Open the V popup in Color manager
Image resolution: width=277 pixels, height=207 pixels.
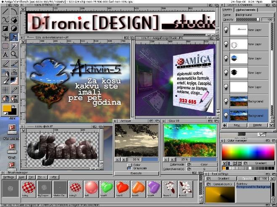[x=224, y=163]
